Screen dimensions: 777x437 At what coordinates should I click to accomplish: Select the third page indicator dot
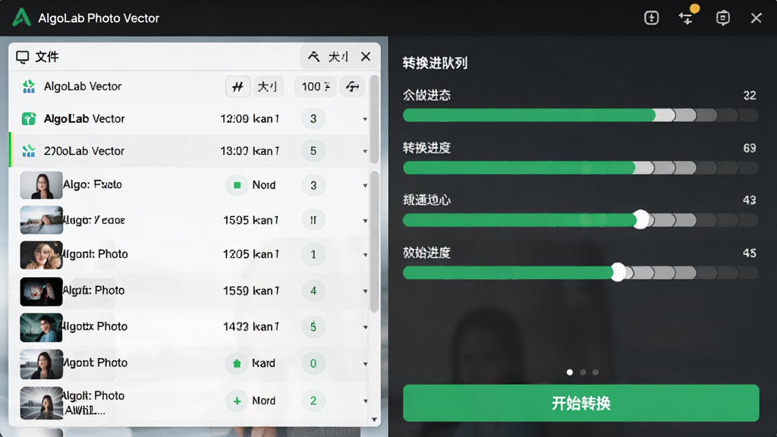(596, 372)
